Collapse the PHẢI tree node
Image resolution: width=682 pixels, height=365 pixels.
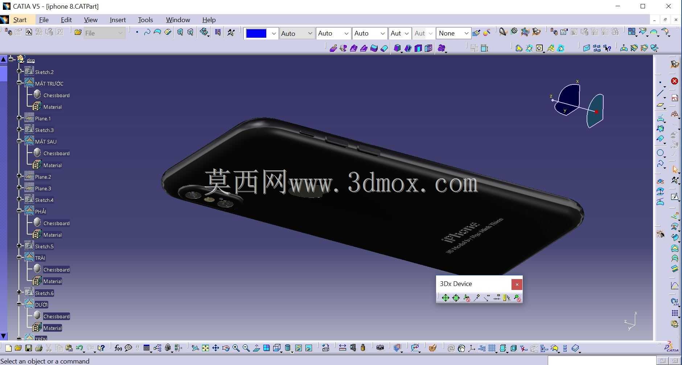click(19, 211)
